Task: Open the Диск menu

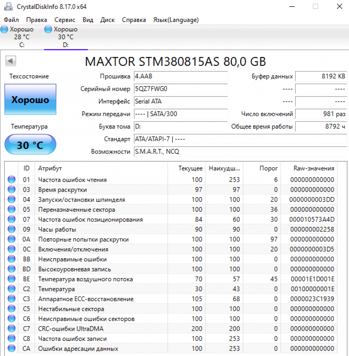Action: 107,20
